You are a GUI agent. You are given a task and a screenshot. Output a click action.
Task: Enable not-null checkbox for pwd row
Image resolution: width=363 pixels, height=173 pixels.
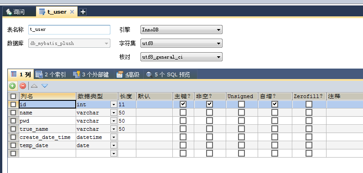(x=209, y=121)
